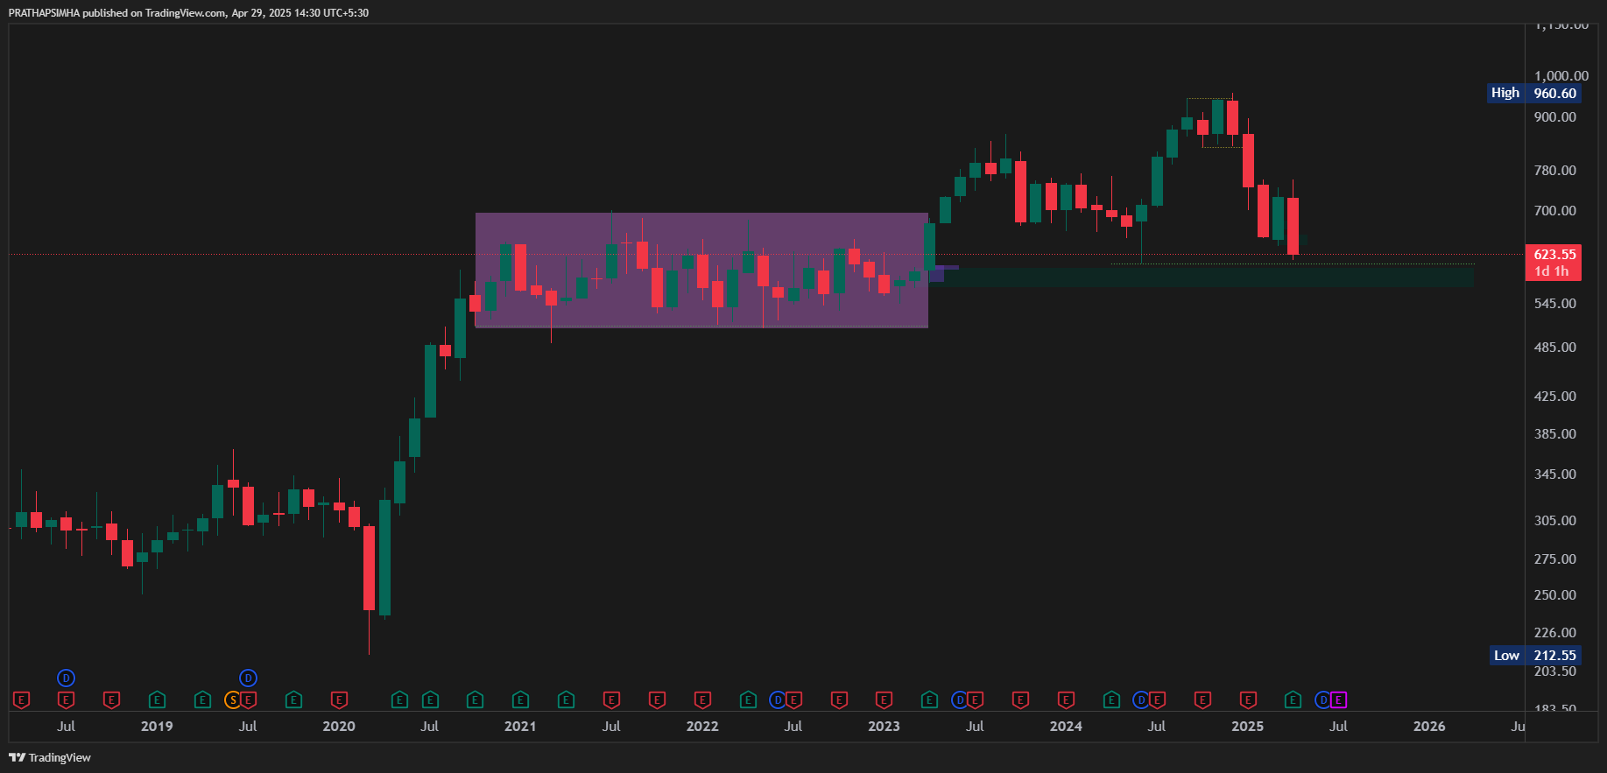Click the green E marker above the 2021 label
This screenshot has width=1607, height=773.
click(x=520, y=699)
